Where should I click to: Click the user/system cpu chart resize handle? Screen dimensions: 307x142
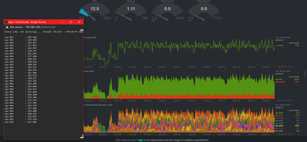click(x=299, y=100)
